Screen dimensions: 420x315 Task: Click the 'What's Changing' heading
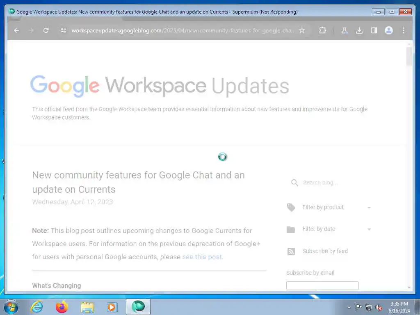click(56, 285)
